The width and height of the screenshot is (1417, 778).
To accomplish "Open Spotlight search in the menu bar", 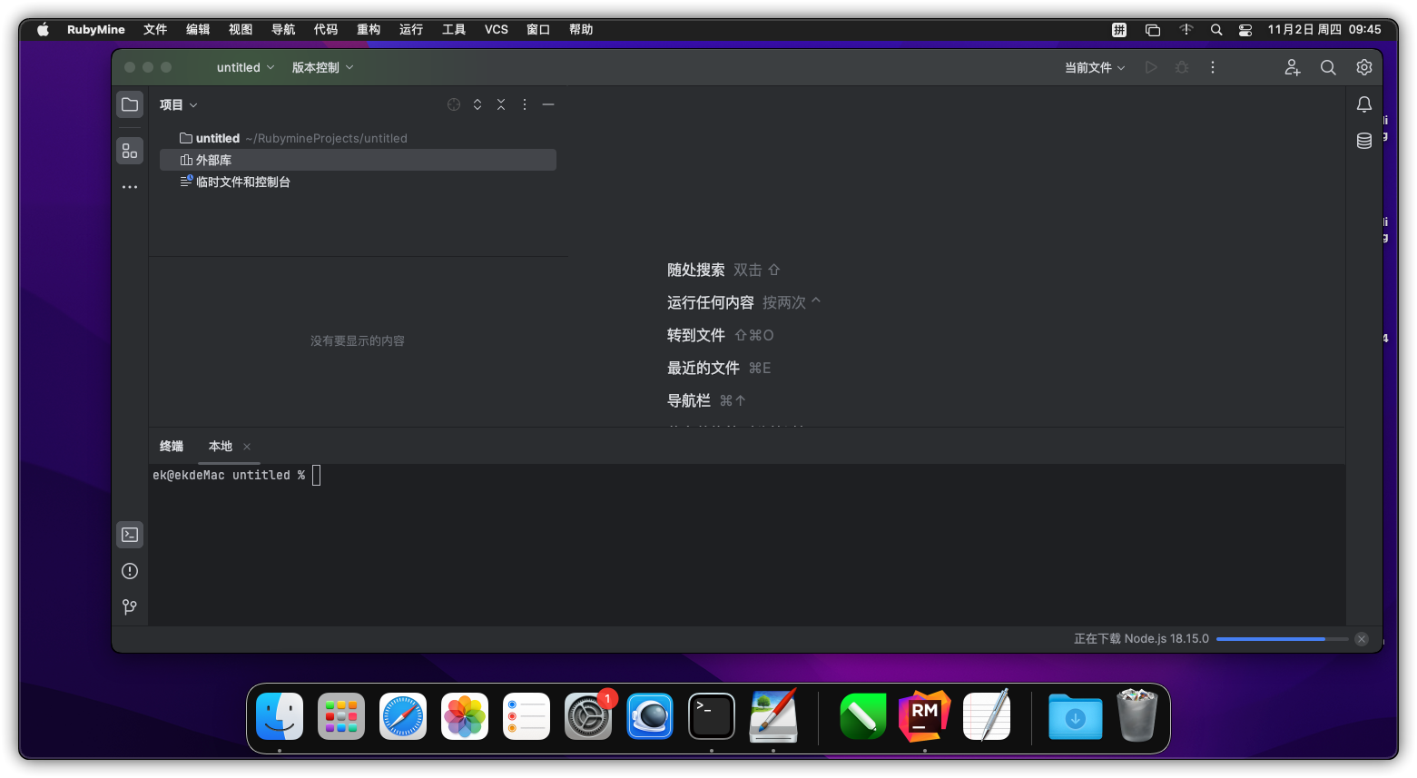I will 1216,30.
